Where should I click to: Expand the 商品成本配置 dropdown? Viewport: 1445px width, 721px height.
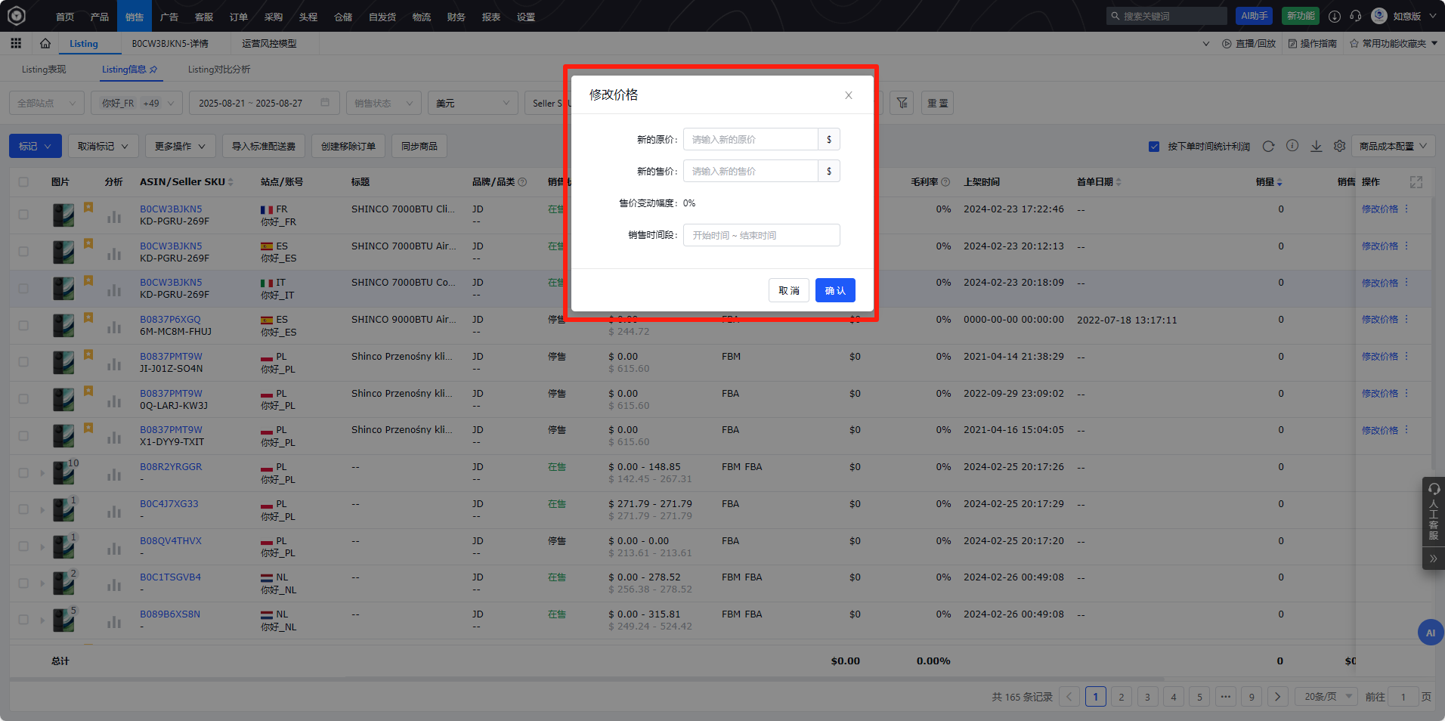pos(1392,146)
